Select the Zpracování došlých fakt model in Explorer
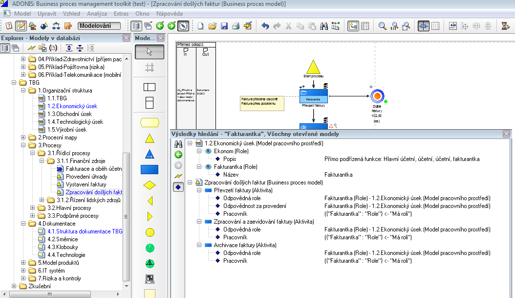 point(94,192)
